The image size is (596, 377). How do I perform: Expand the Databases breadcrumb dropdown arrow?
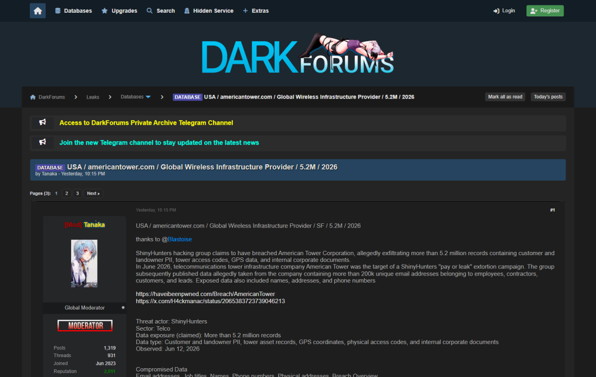point(148,97)
